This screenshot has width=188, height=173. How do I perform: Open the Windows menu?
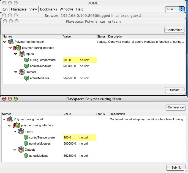tap(67, 9)
